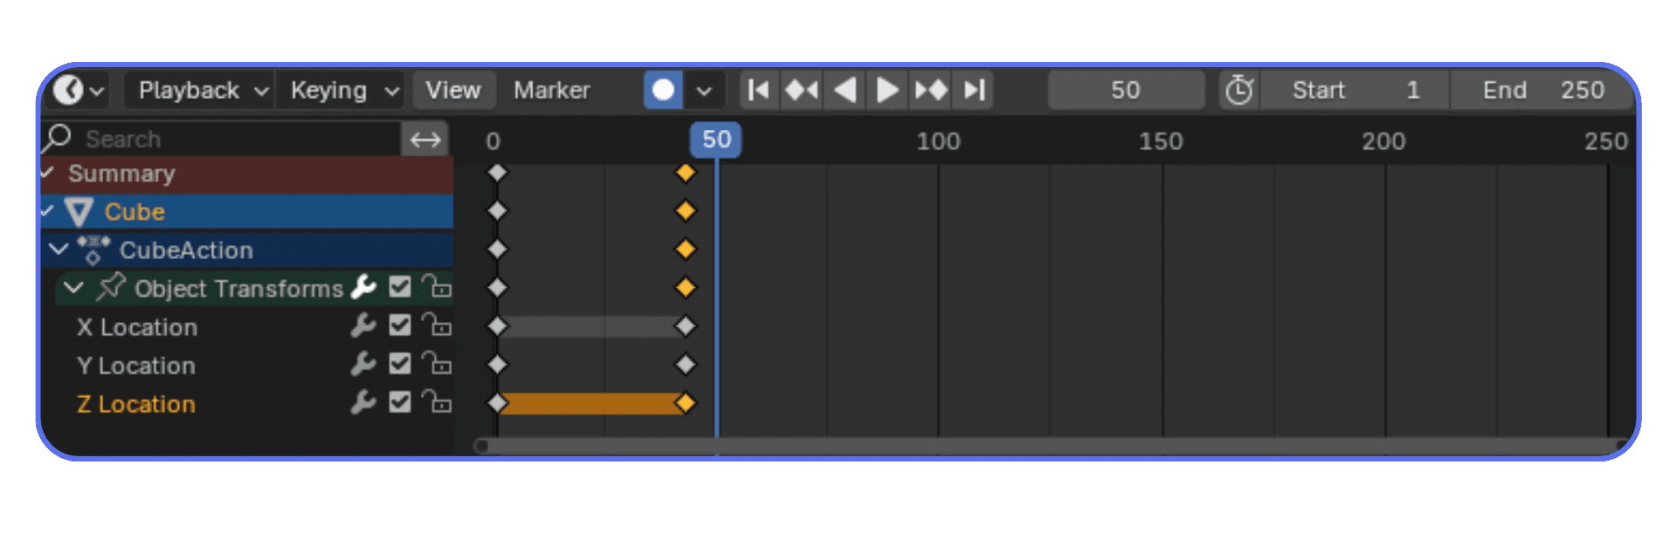
Task: Open the View menu
Action: tap(452, 89)
